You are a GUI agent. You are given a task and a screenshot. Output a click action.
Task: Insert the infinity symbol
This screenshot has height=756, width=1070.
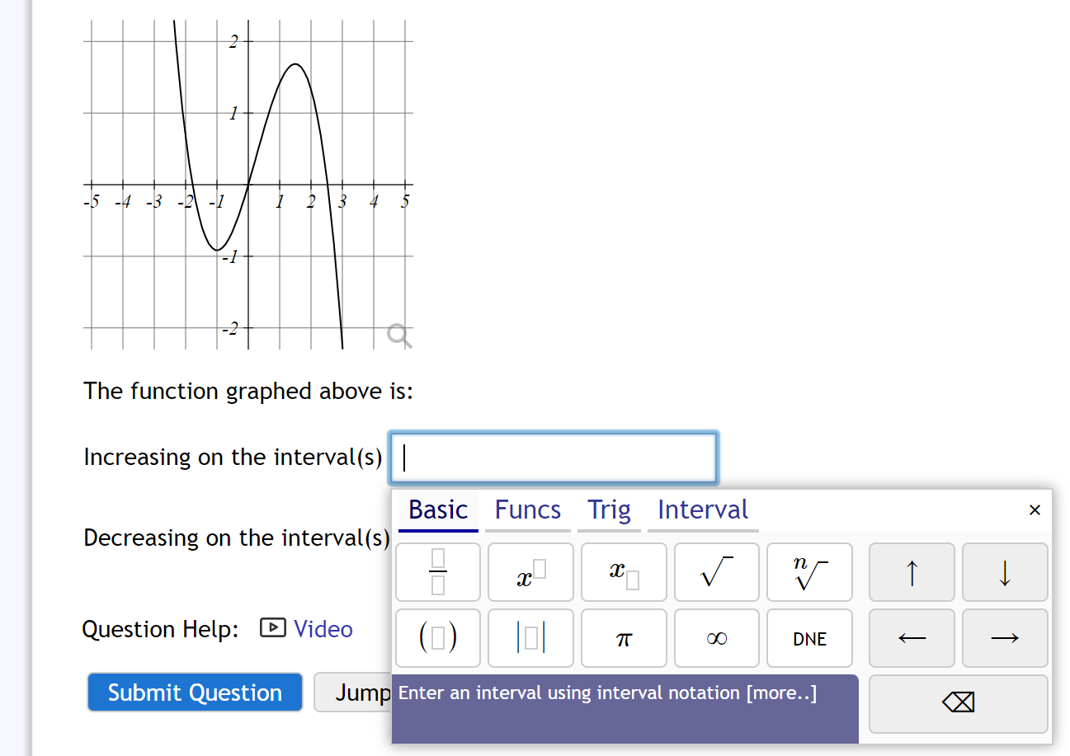point(716,637)
